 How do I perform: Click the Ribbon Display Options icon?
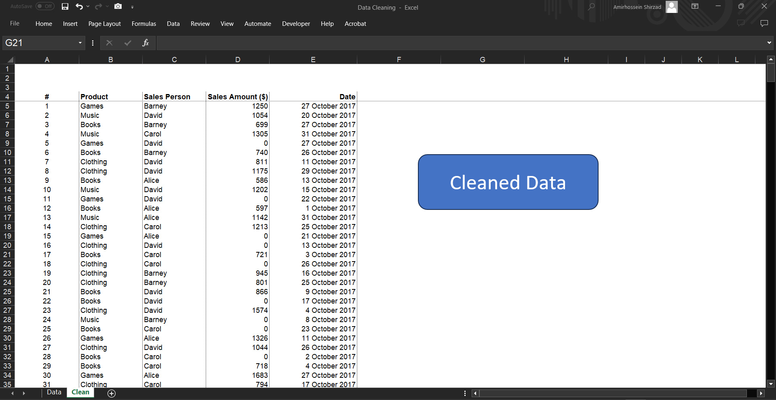coord(695,6)
